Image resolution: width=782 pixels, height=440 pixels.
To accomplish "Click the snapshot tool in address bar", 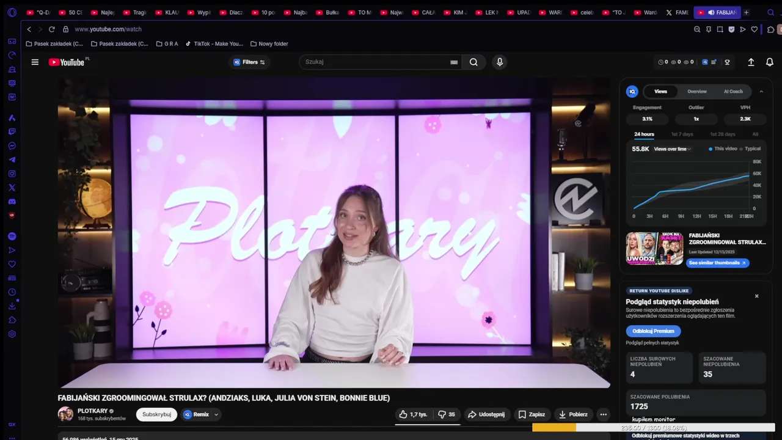I will pos(720,29).
